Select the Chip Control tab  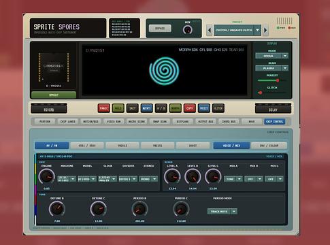point(275,122)
